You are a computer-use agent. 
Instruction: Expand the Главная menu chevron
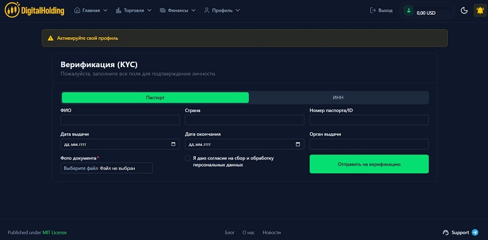[105, 10]
